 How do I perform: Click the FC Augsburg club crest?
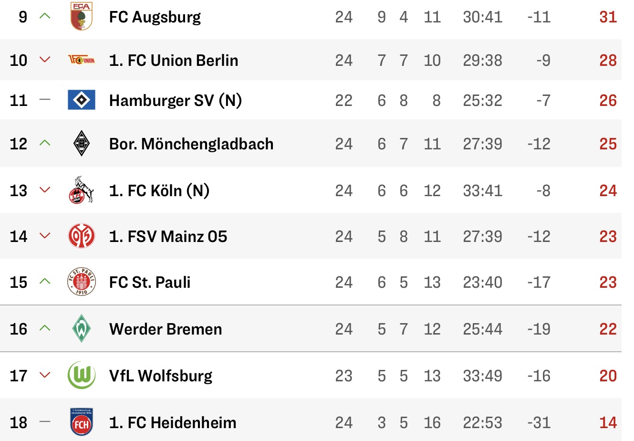[81, 17]
